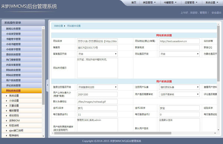Click the 默认用户签名 text area
The width and height of the screenshot is (223, 144).
180,125
